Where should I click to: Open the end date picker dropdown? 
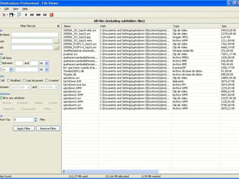56,87
